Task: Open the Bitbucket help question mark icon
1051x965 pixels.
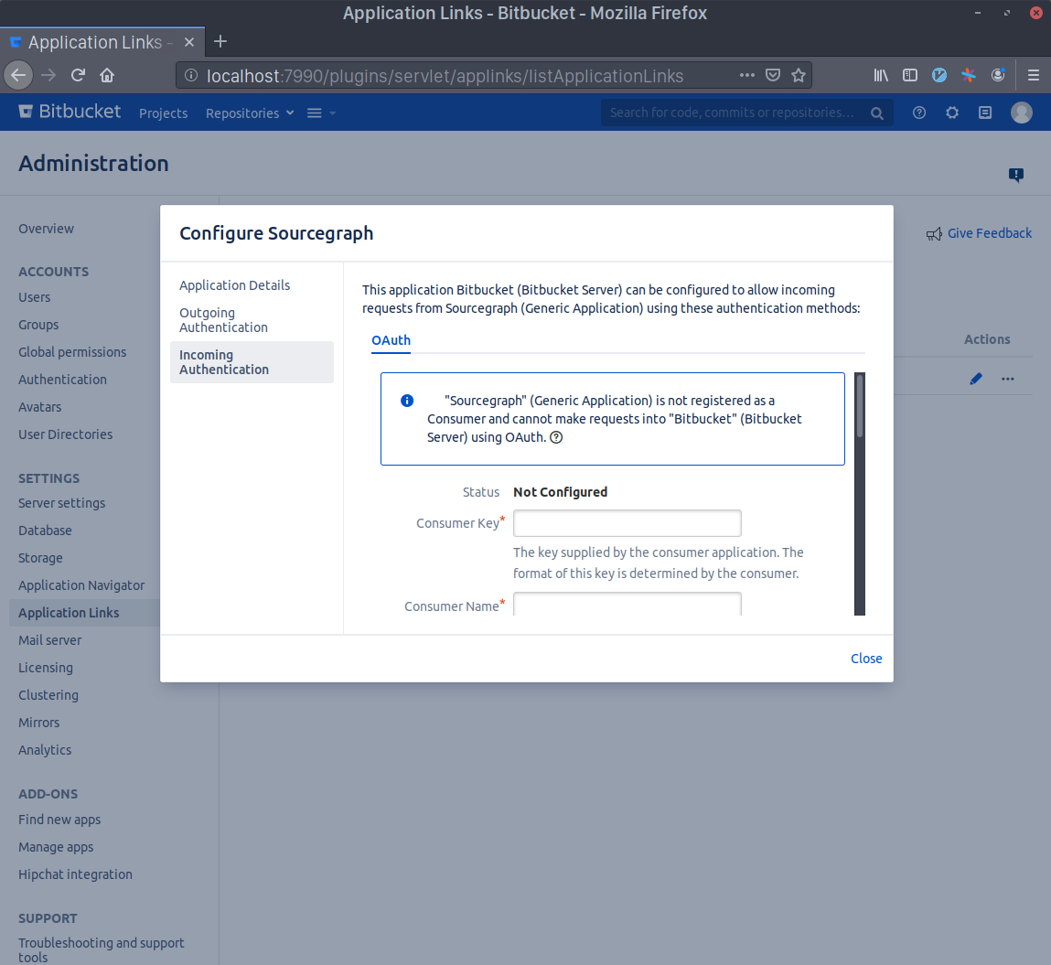Action: coord(919,113)
